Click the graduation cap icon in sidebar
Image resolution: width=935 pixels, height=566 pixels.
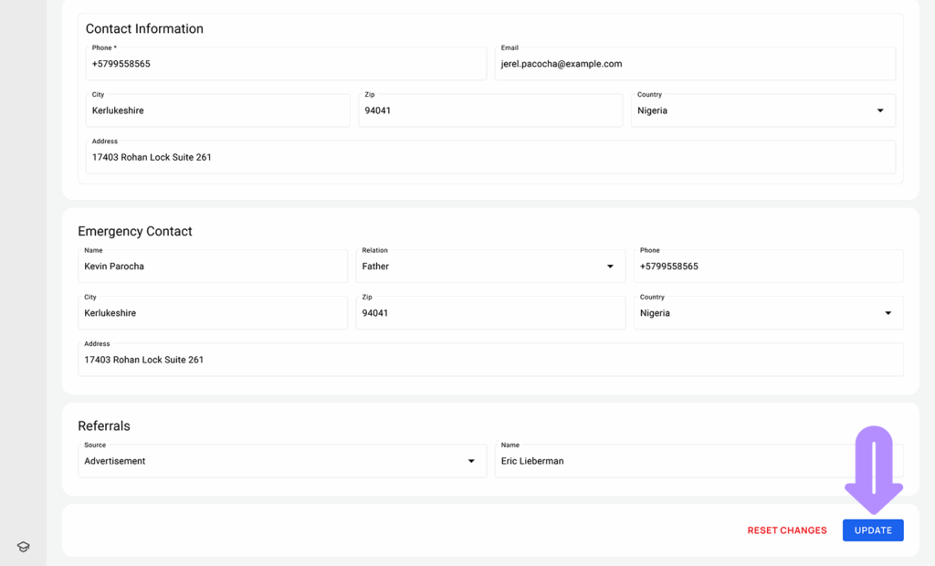tap(23, 547)
